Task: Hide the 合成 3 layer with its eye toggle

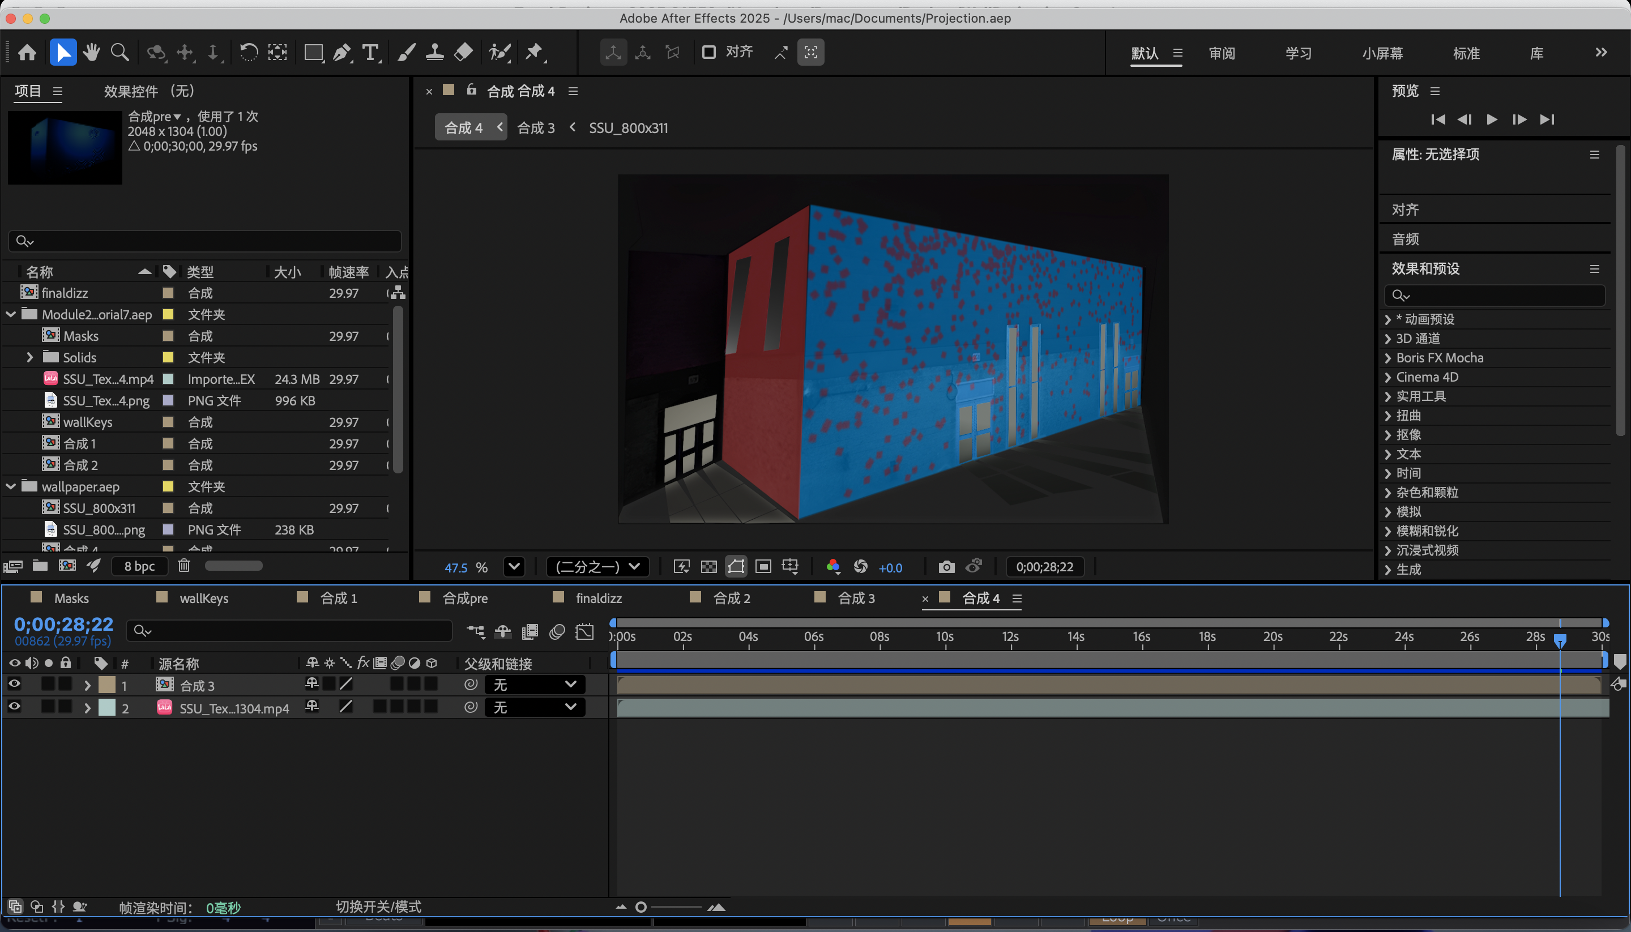Action: click(x=14, y=684)
